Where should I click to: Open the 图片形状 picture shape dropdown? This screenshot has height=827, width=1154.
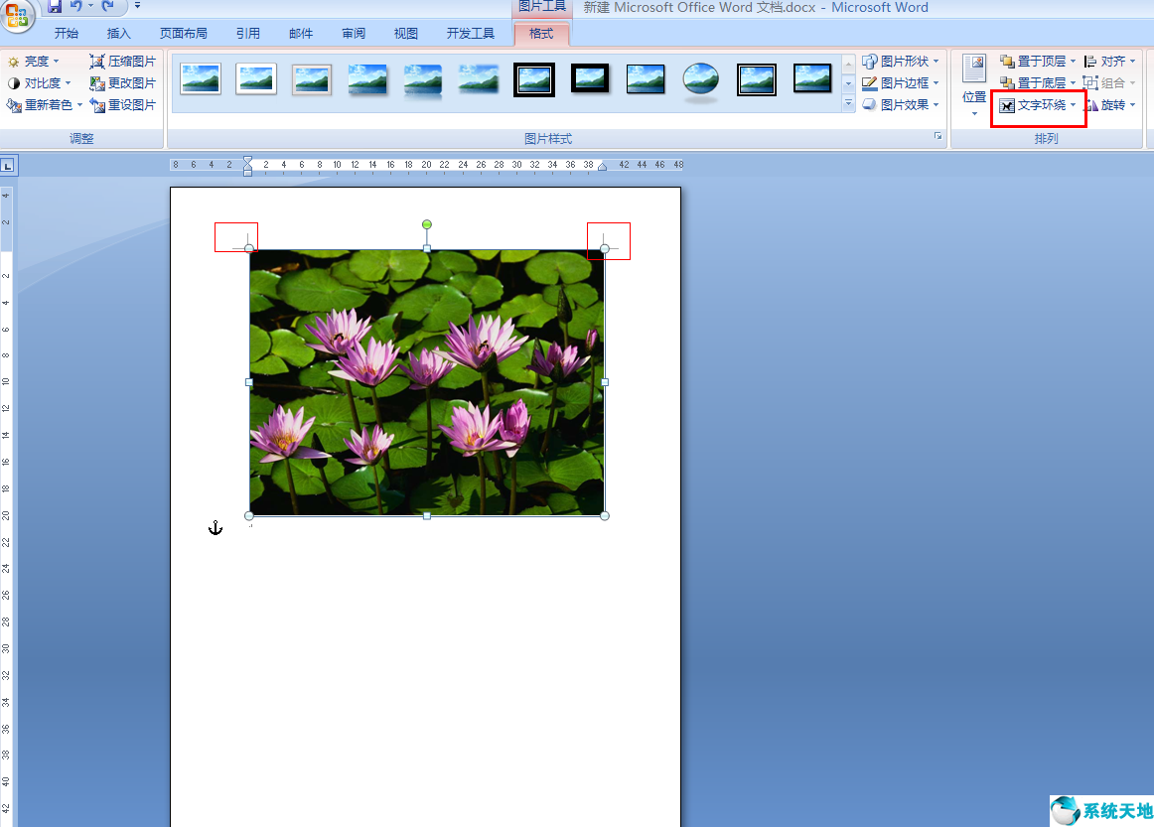(901, 62)
